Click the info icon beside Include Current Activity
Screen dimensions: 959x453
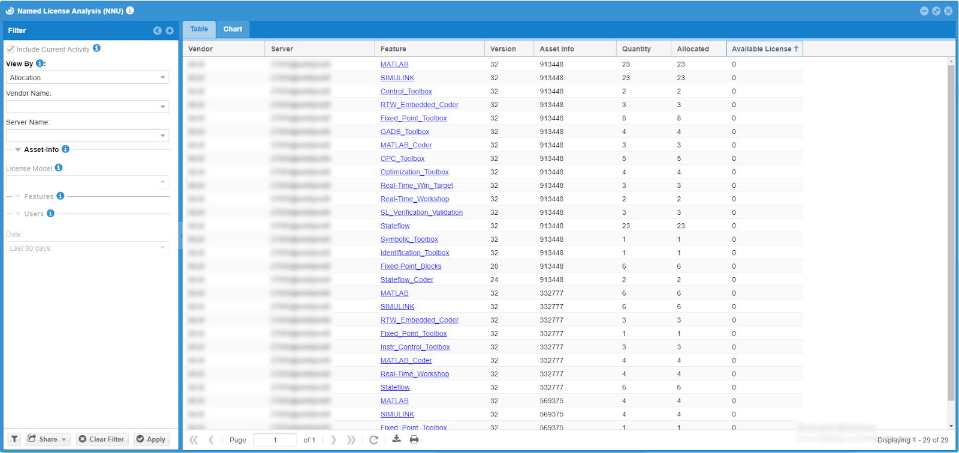click(x=96, y=48)
